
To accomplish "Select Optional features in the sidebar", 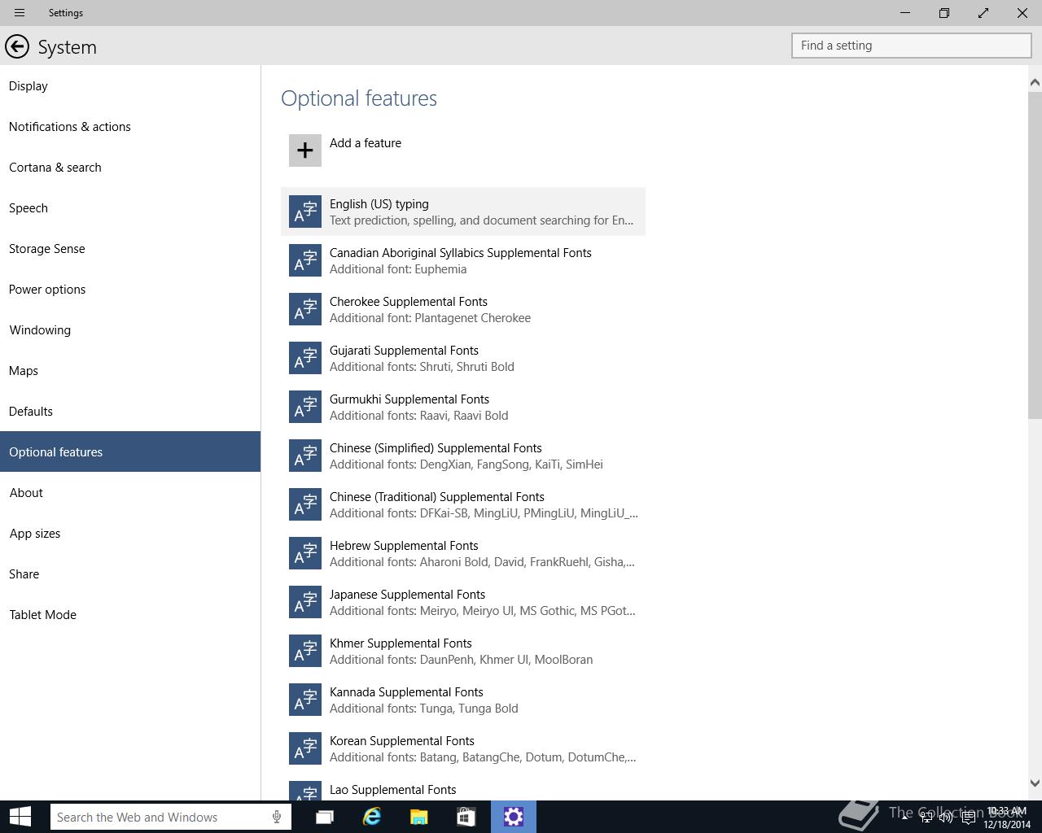I will [x=130, y=451].
